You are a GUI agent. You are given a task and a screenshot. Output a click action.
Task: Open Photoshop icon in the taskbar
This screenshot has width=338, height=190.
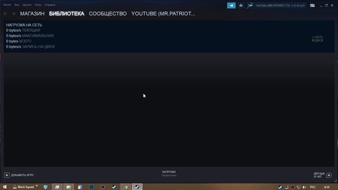pyautogui.click(x=91, y=187)
